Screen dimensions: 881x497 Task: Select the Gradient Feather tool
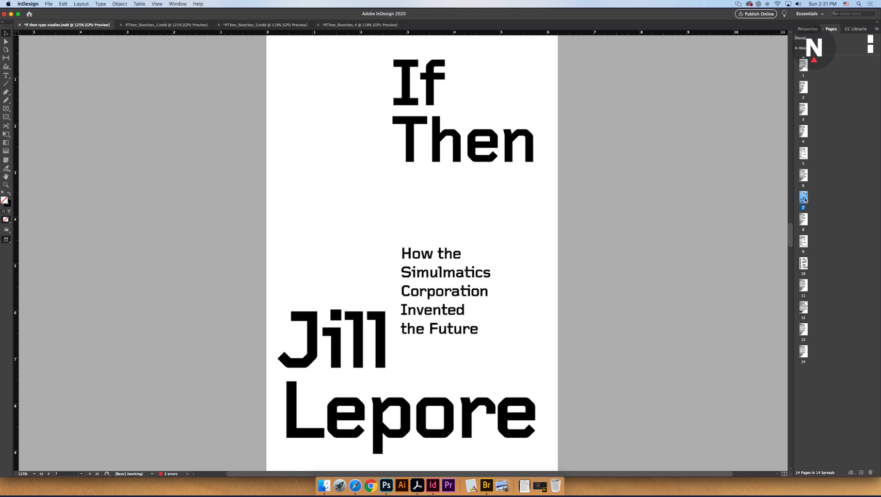(x=6, y=151)
